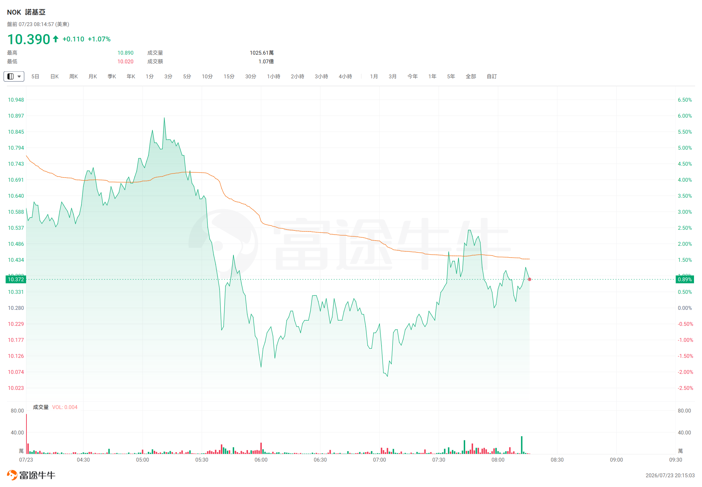Click the NOK 諾基亞 stock title
Image resolution: width=702 pixels, height=487 pixels.
(26, 12)
